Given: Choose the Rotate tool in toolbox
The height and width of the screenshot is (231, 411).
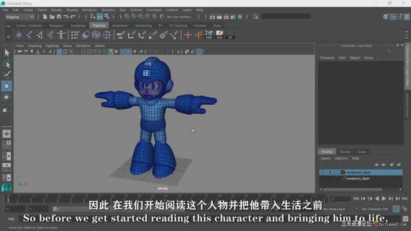Looking at the screenshot, I should [7, 97].
